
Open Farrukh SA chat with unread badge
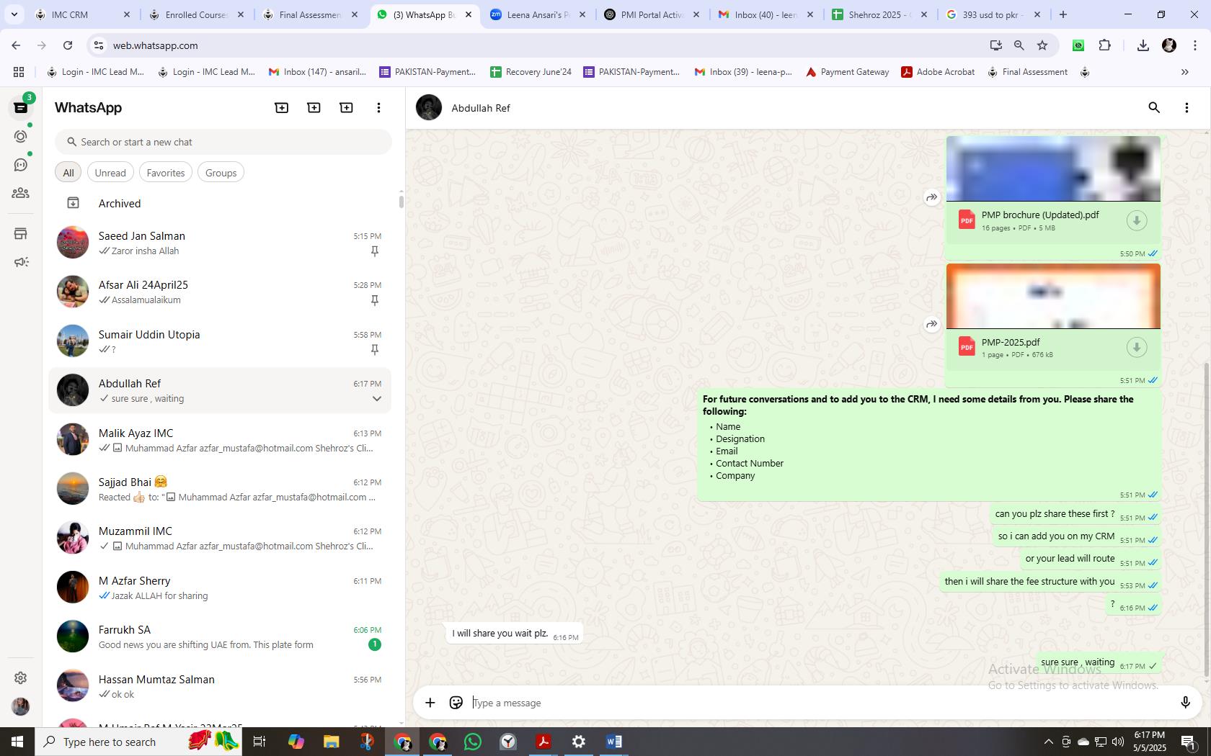tap(220, 637)
